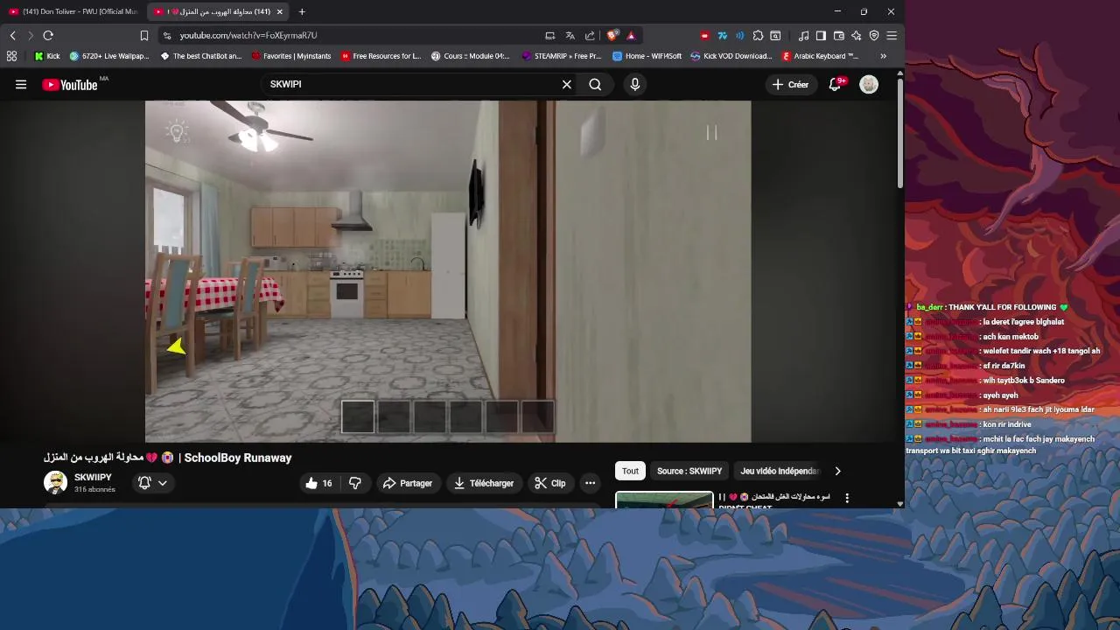Open SKWIIPY channel name link
The image size is (1120, 630).
pos(93,478)
